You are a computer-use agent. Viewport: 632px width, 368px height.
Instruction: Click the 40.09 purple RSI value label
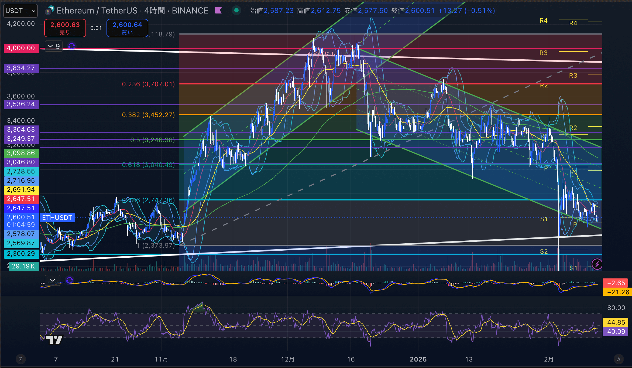616,332
